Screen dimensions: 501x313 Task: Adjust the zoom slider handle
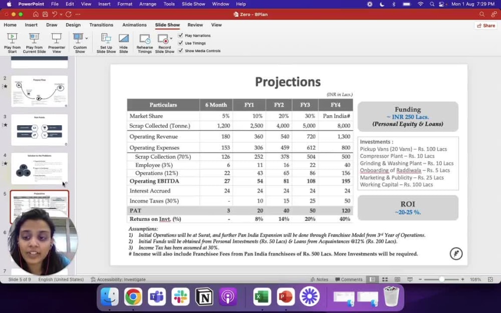[441, 279]
